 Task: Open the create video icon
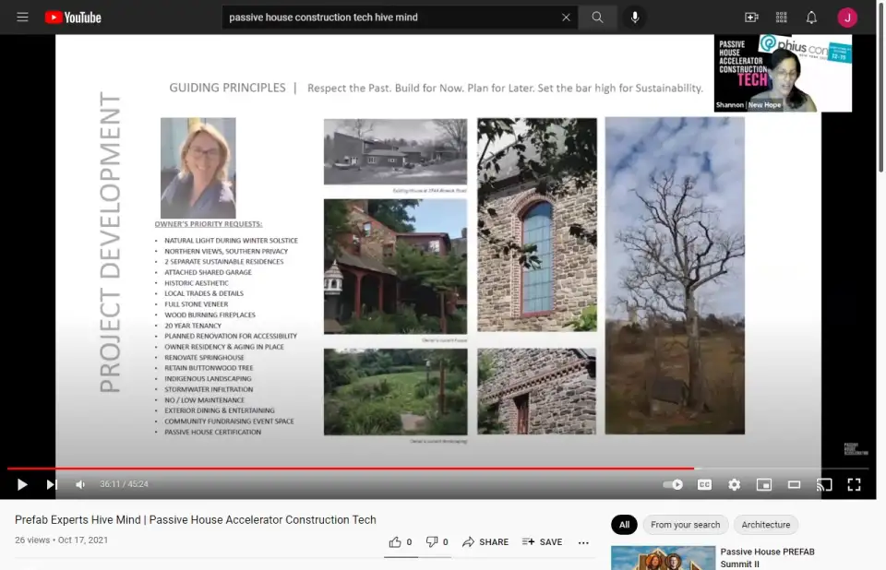coord(751,18)
